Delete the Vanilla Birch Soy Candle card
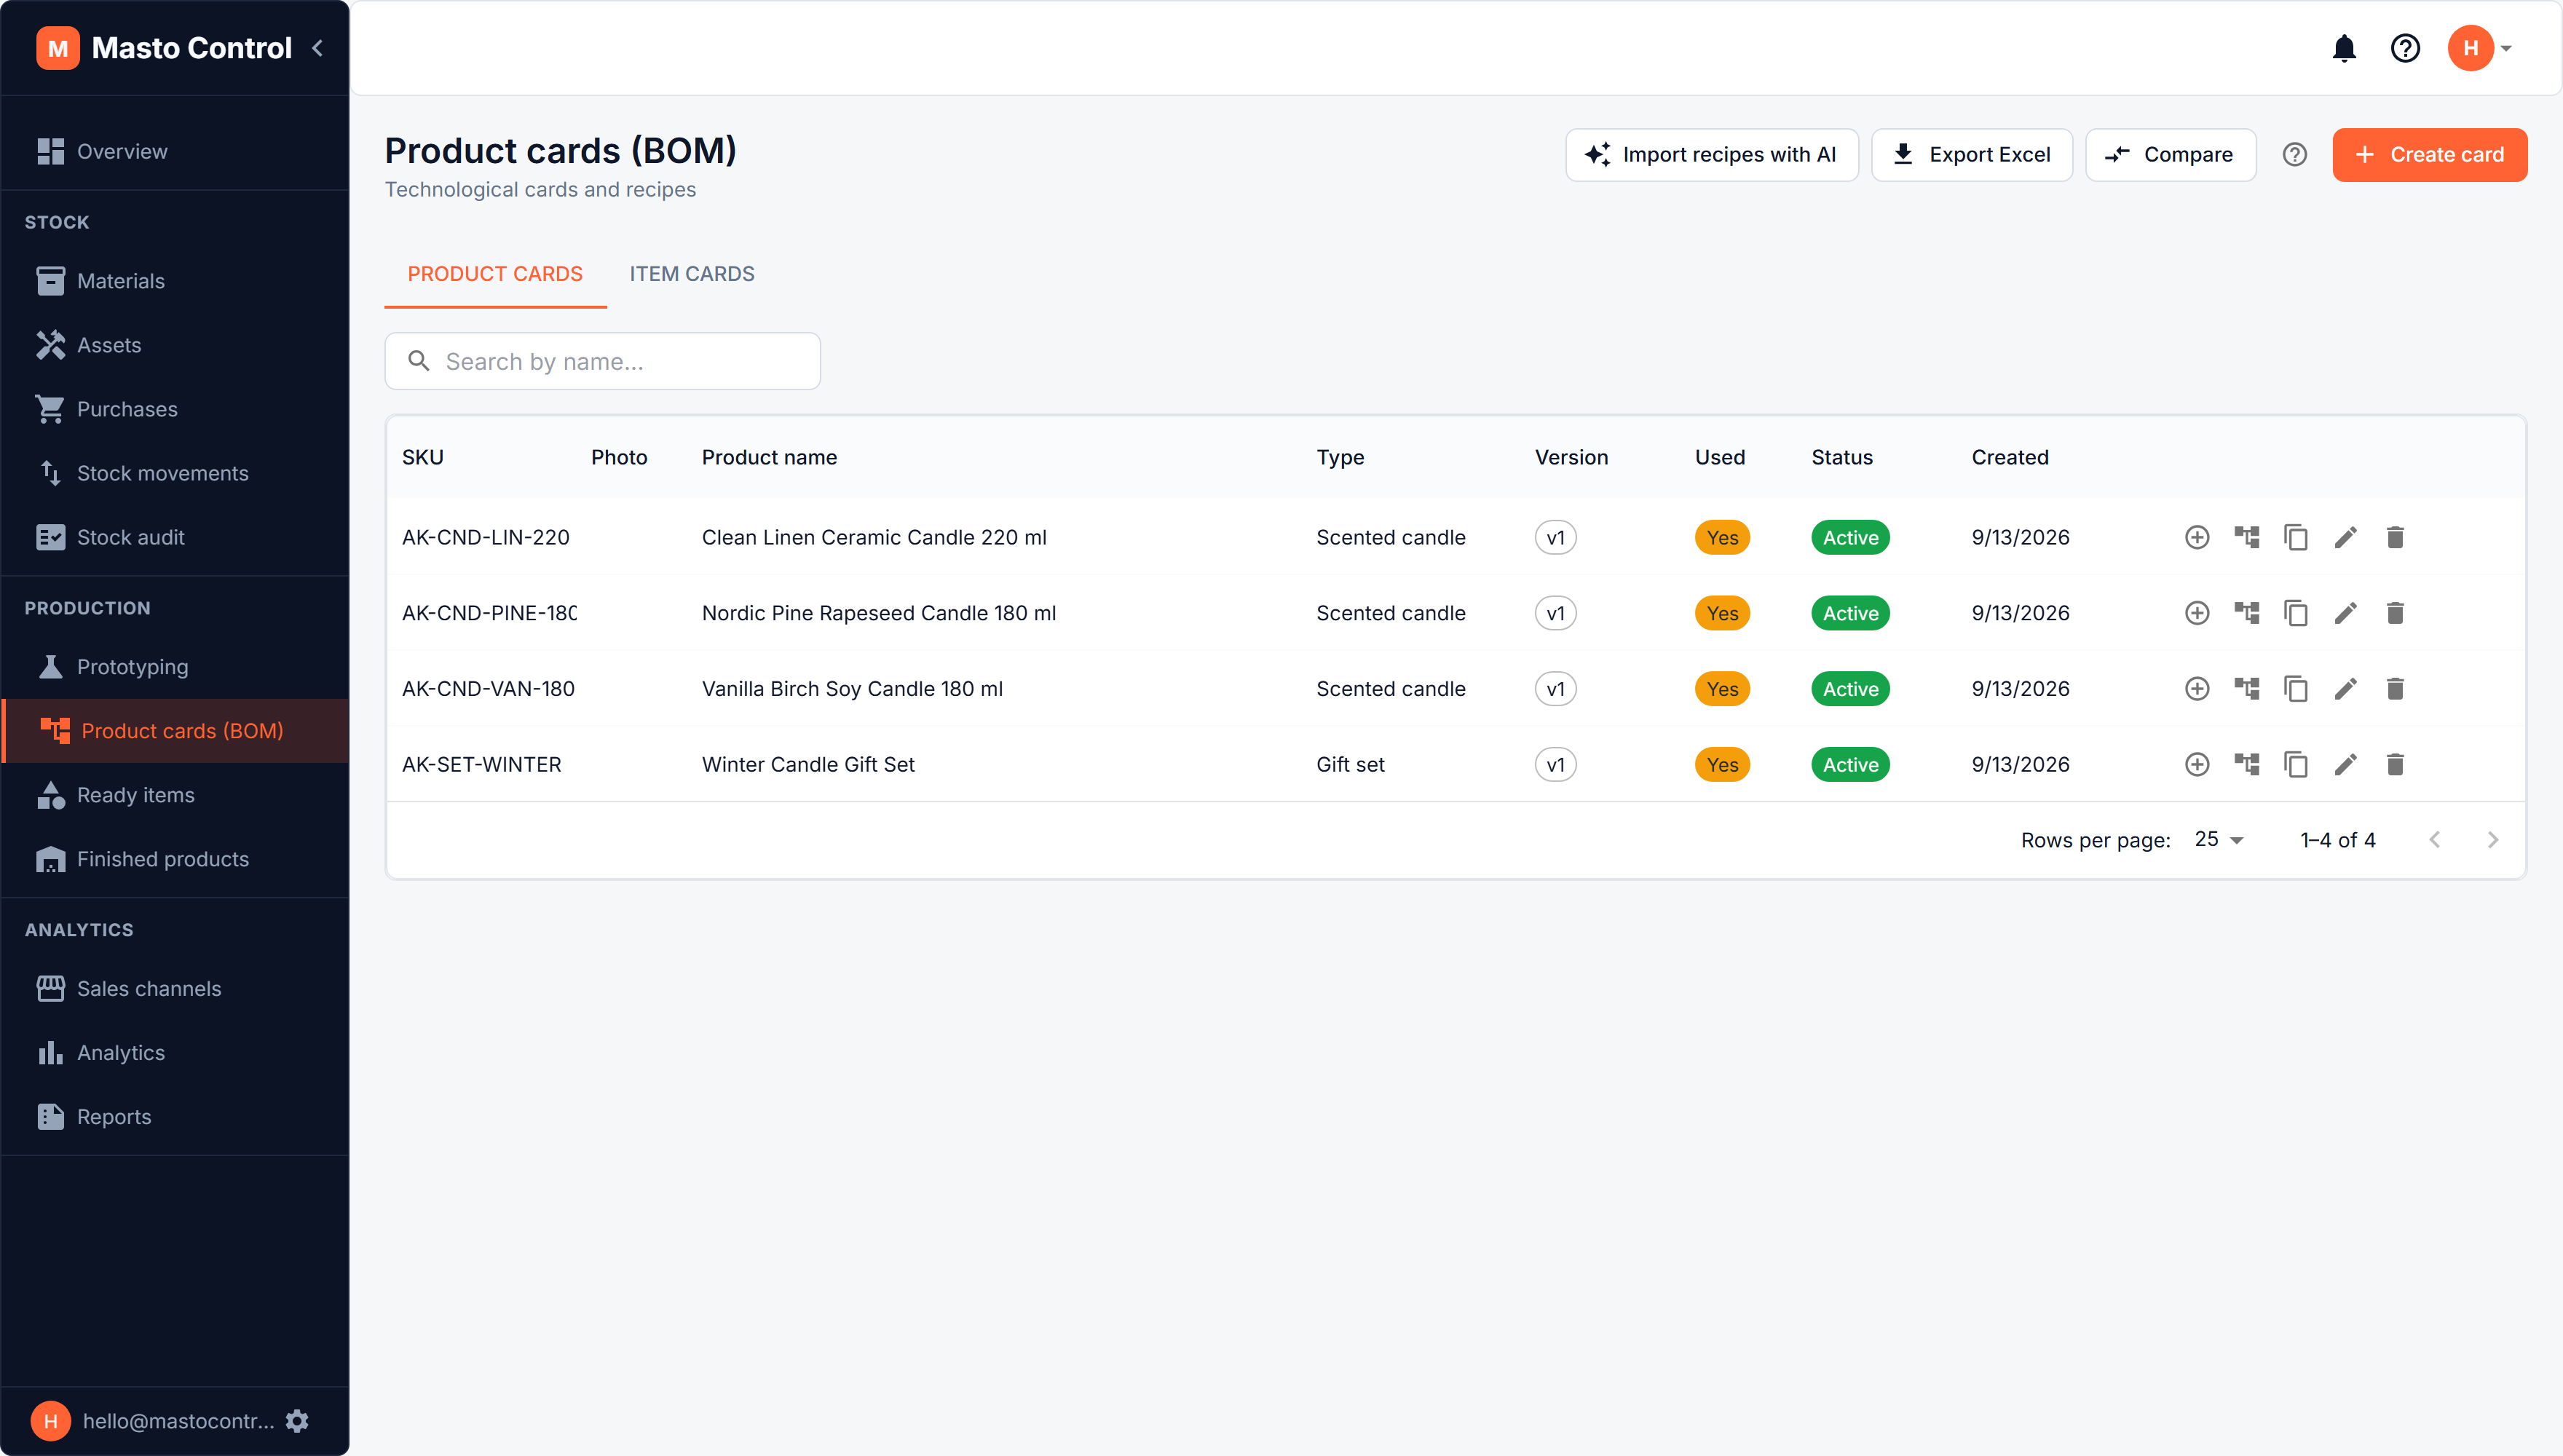The image size is (2563, 1456). click(2395, 689)
